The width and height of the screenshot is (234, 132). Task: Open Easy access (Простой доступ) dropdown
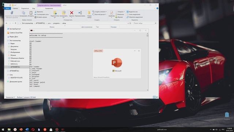(x=99, y=14)
